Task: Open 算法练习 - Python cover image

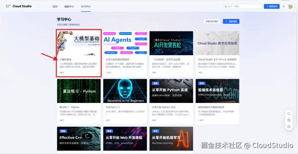Action: [79, 91]
